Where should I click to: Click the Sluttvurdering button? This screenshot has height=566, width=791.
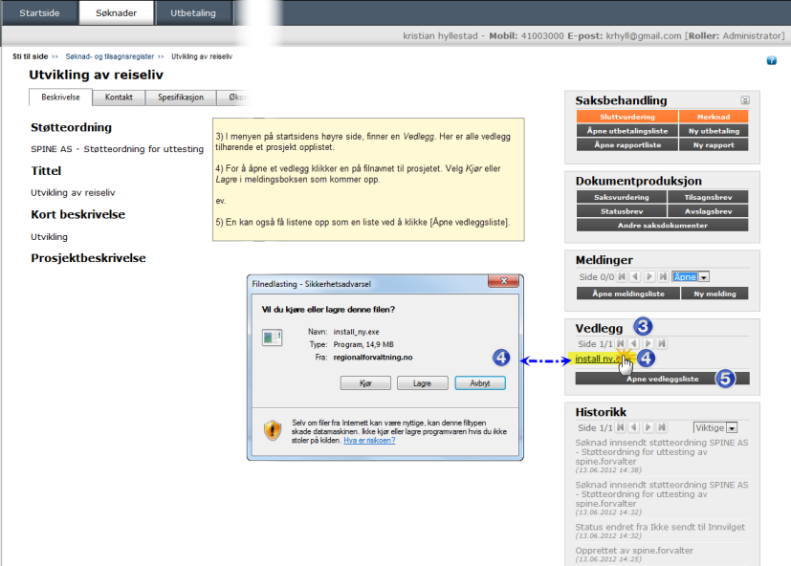tap(627, 117)
